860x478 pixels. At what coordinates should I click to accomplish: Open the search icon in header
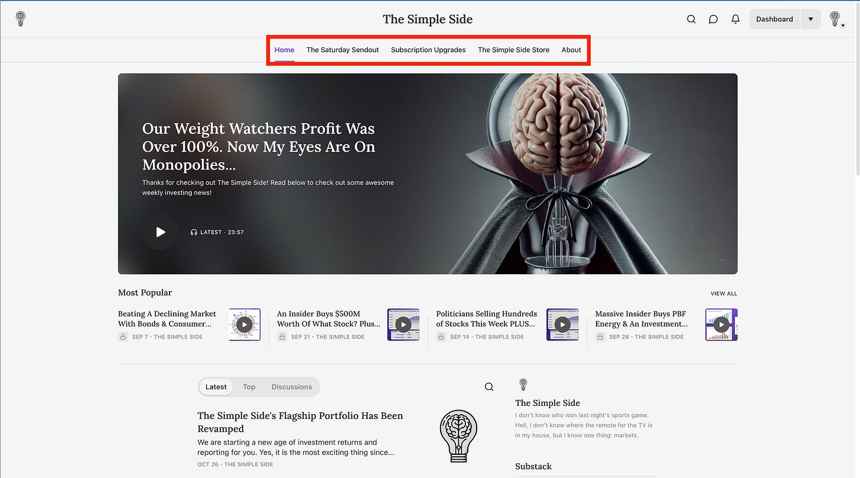(691, 19)
